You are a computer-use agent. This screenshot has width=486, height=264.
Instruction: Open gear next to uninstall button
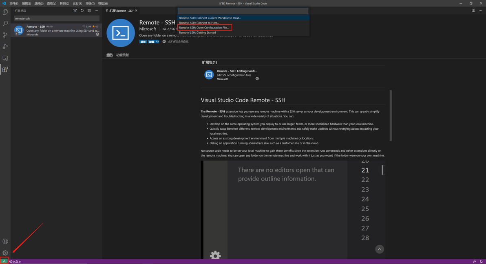pos(164,41)
